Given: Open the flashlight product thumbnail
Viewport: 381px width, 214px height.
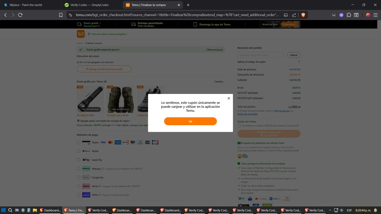Looking at the screenshot, I should pos(90,99).
